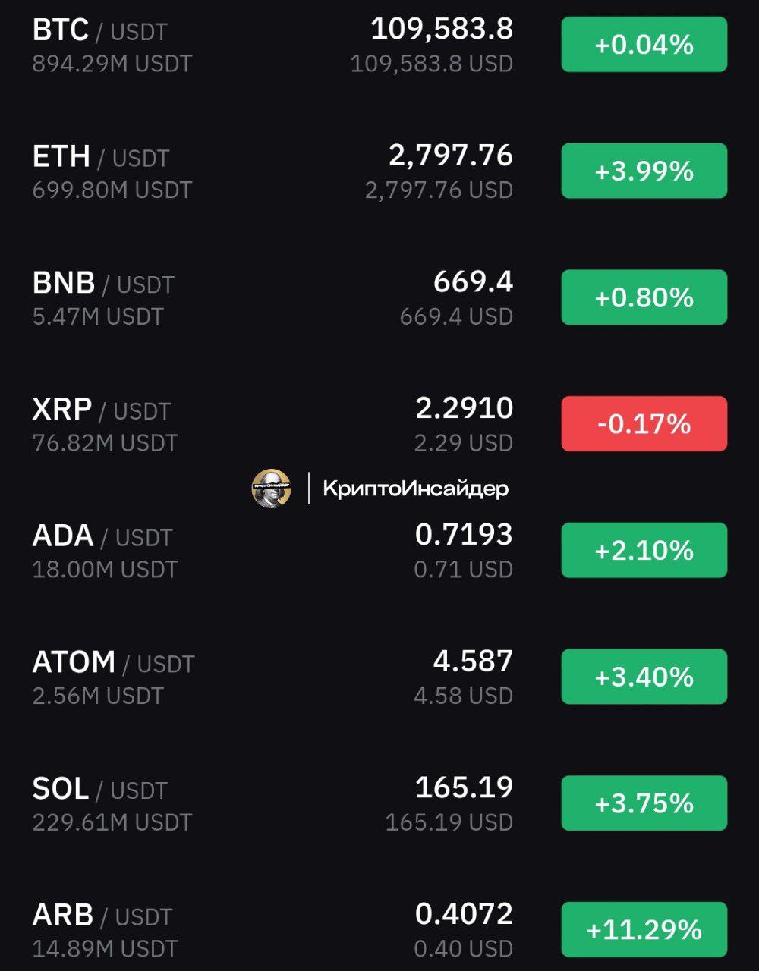759x971 pixels.
Task: Tap the red -0.17% XRP badge
Action: pos(644,423)
